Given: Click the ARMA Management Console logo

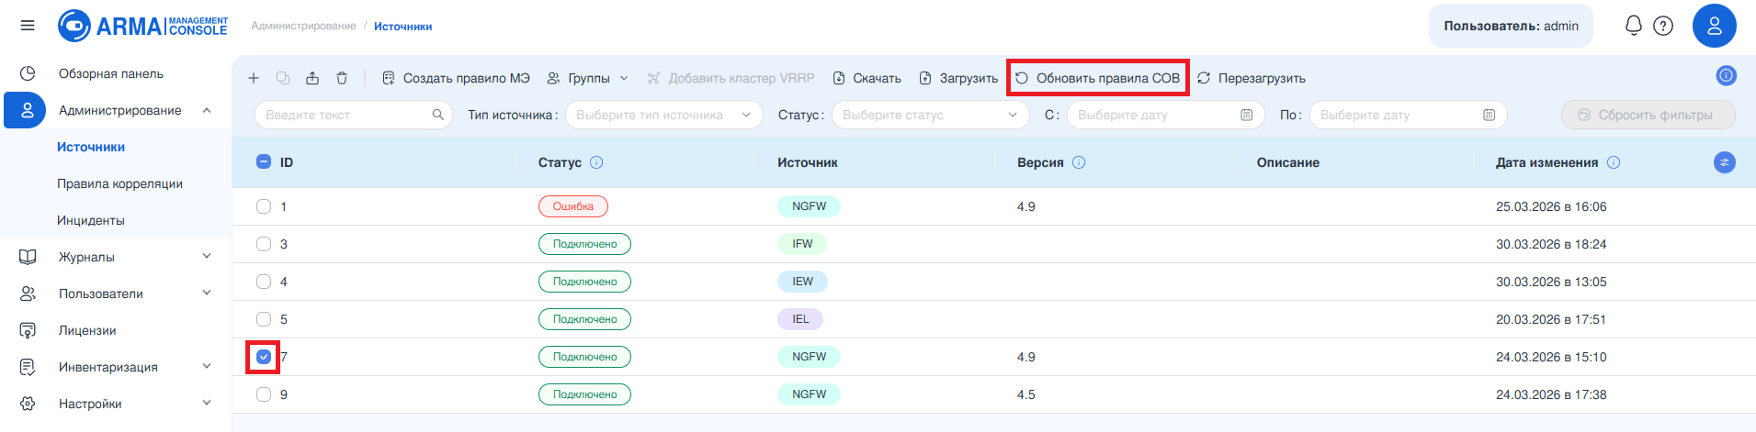Looking at the screenshot, I should pyautogui.click(x=143, y=26).
